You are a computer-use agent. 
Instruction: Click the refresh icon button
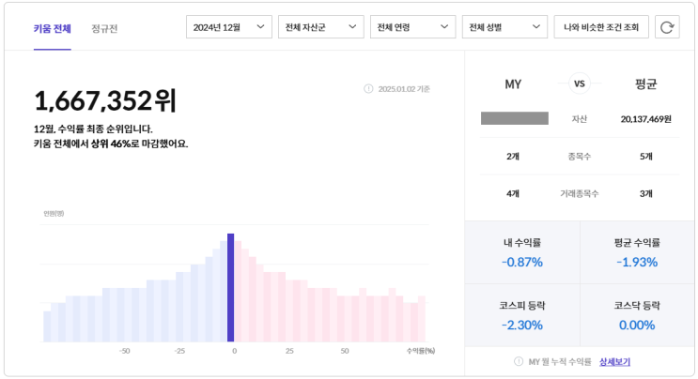[667, 27]
